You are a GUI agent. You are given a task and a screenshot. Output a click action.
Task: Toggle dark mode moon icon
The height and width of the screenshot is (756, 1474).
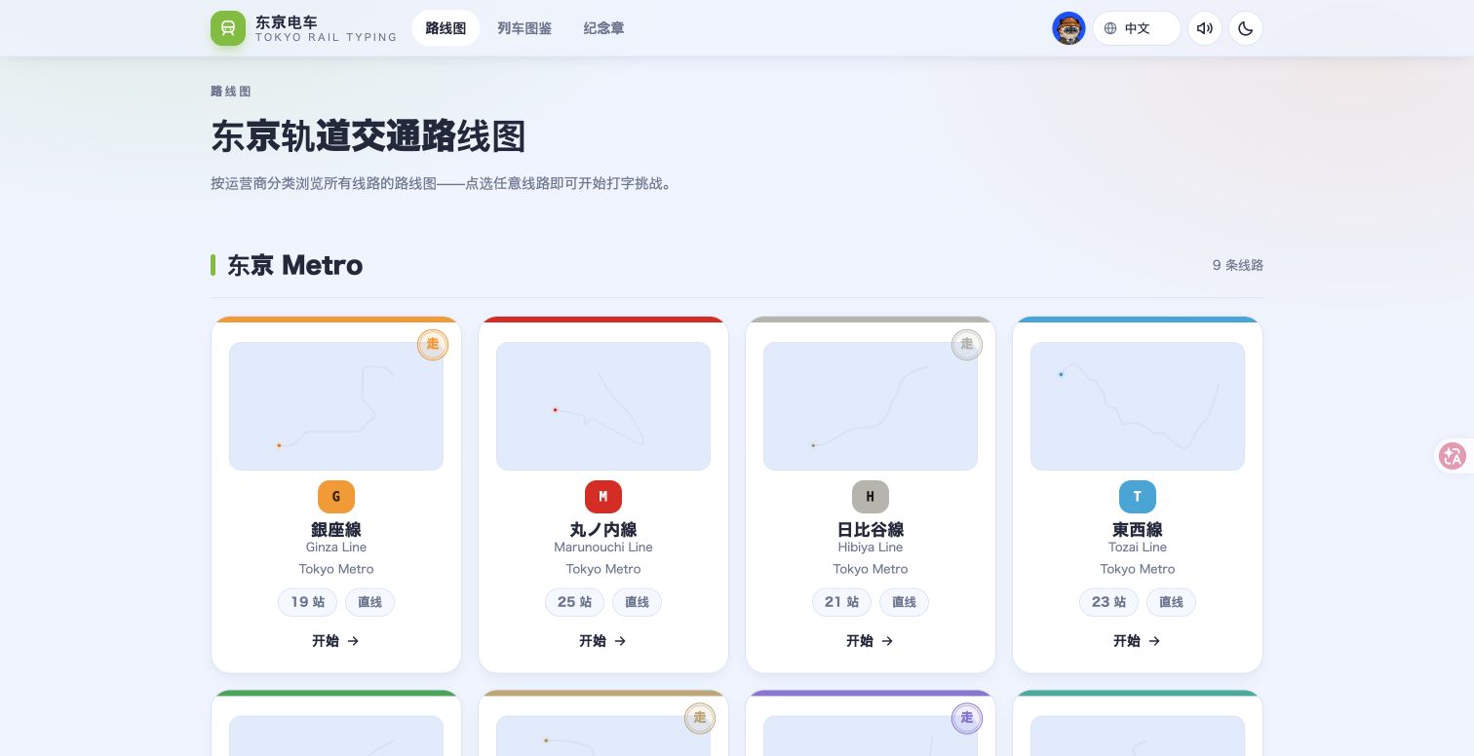[x=1246, y=28]
